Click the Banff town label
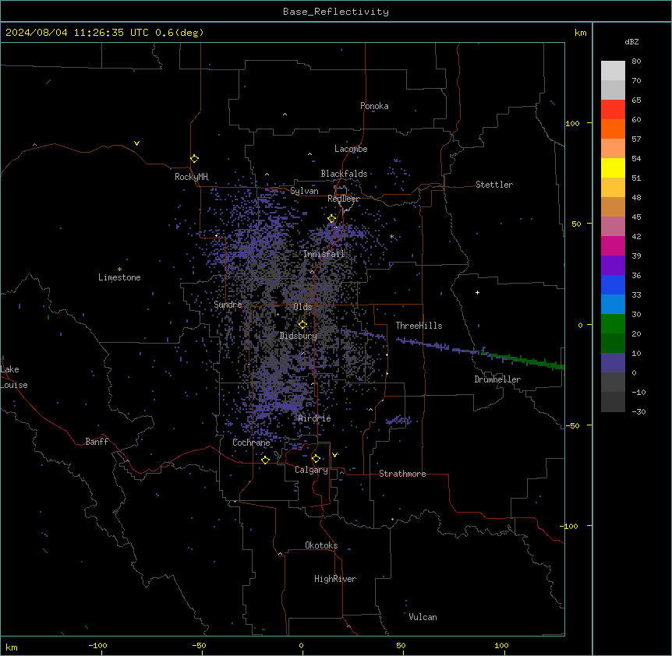672x656 pixels. point(97,442)
